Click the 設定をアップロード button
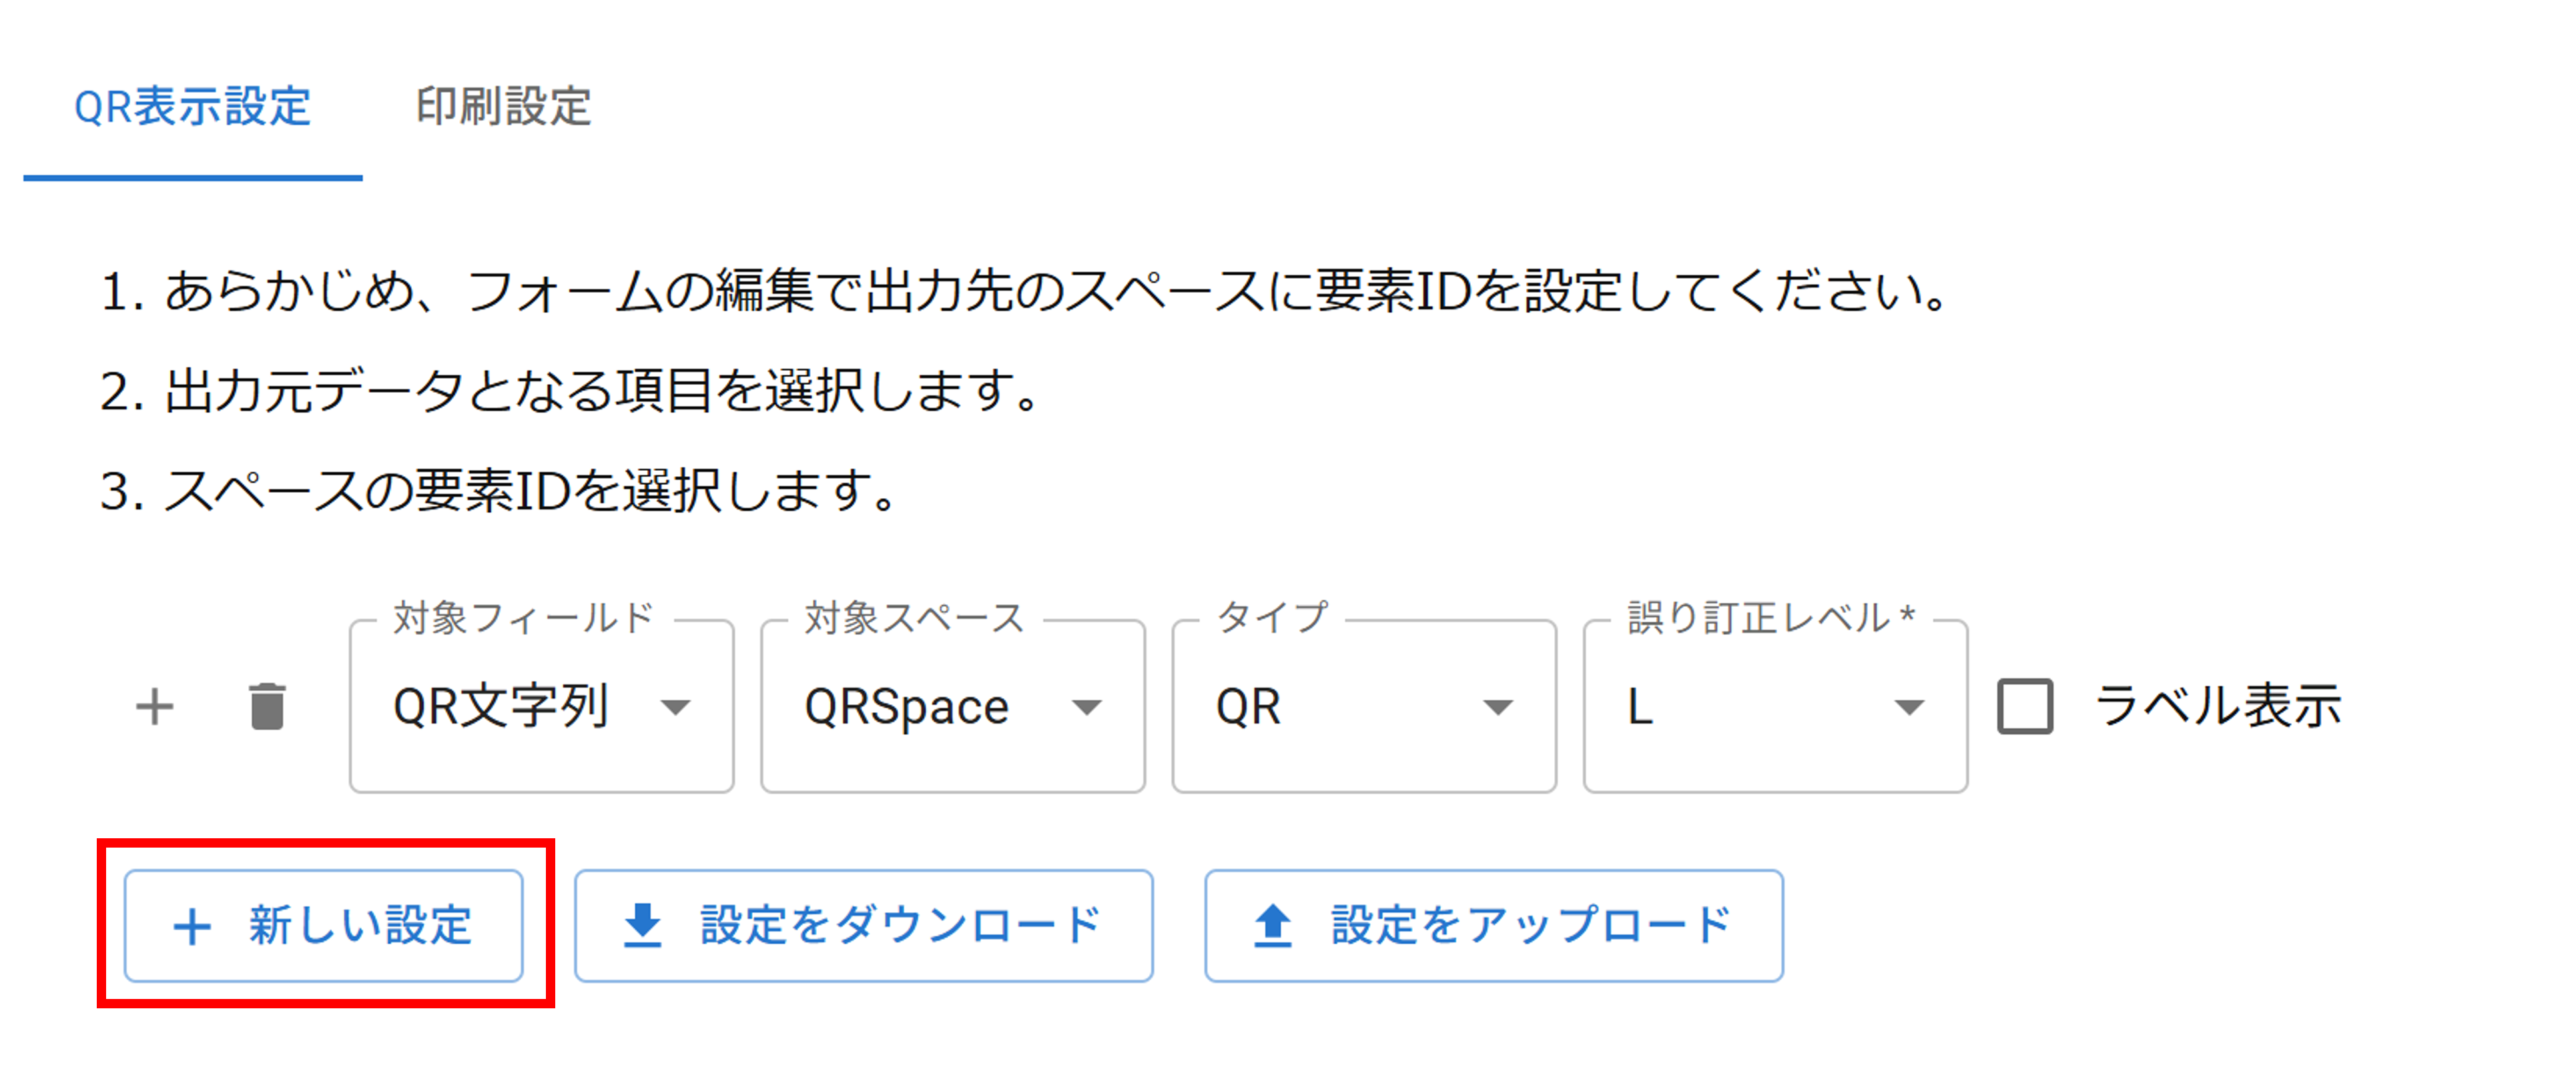Screen dimensions: 2576x1083 (x=1494, y=926)
